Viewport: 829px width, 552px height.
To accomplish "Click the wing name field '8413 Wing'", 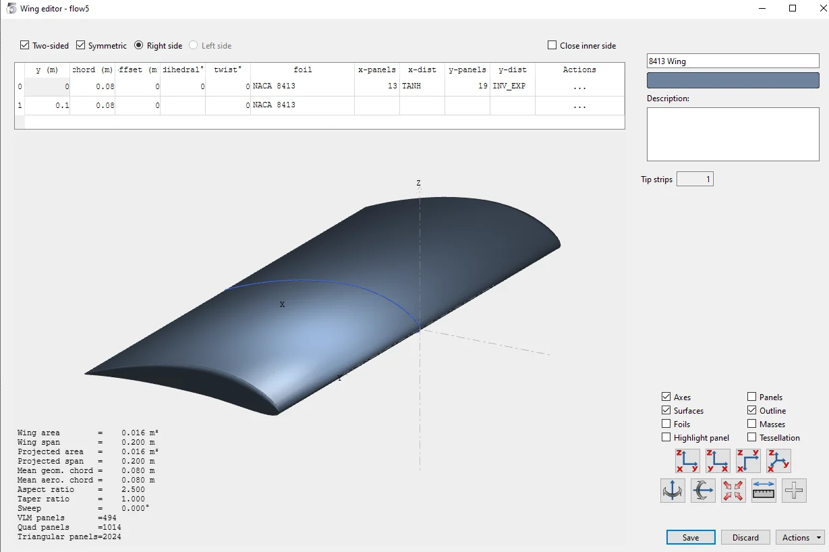I will [733, 61].
